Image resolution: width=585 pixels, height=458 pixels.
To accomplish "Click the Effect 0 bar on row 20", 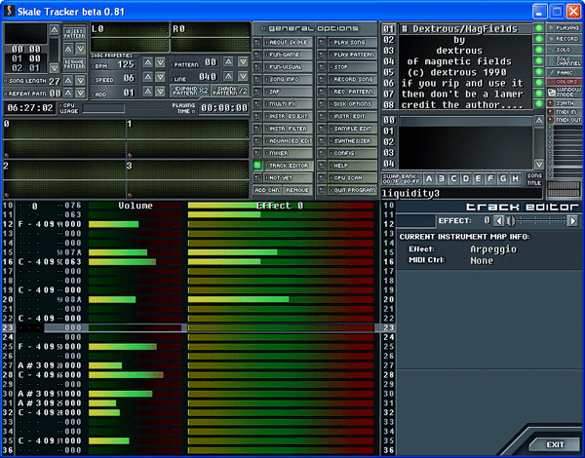I will click(x=281, y=299).
